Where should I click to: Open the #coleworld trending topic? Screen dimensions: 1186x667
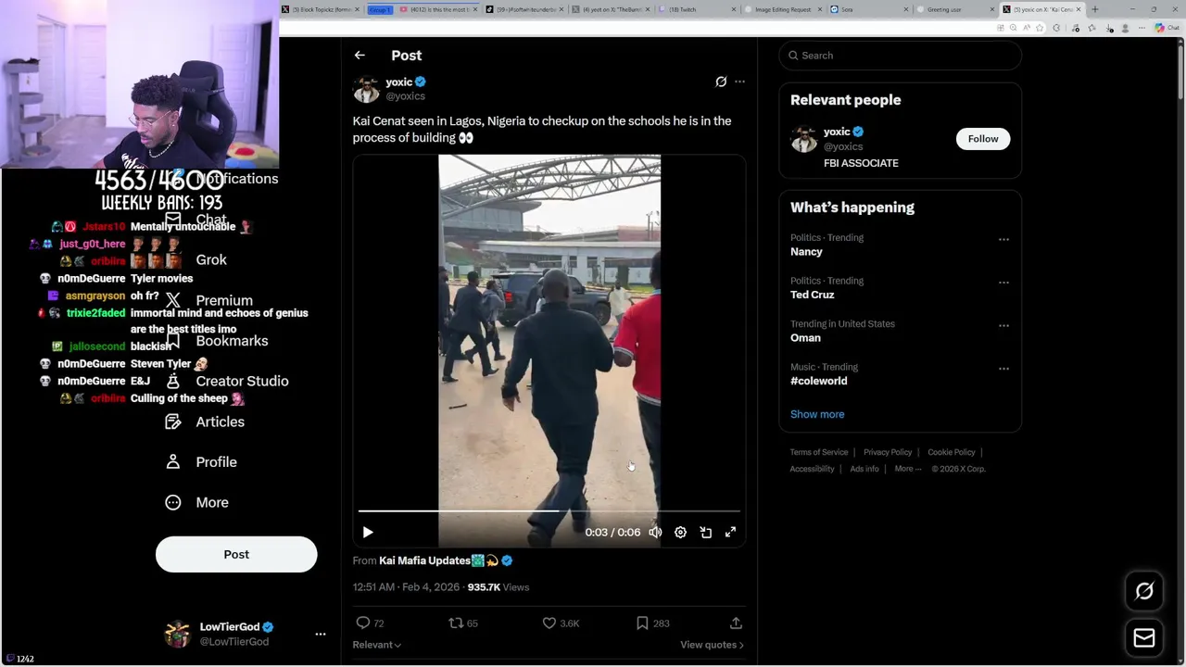click(x=819, y=381)
